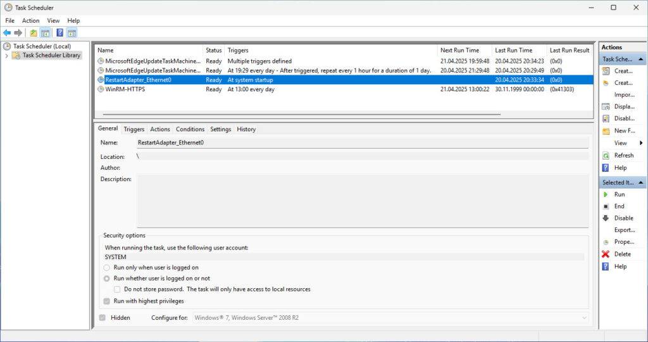
Task: Refresh the task list
Action: click(x=623, y=156)
